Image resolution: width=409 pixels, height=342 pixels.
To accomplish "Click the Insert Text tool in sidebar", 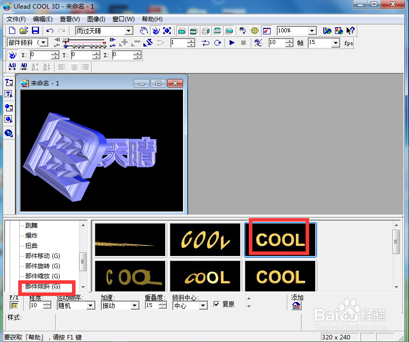I will 9,82.
